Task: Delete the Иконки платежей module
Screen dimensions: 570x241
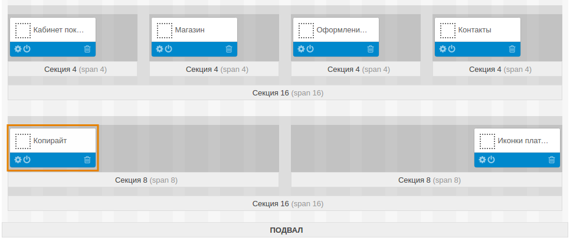Action: point(552,160)
